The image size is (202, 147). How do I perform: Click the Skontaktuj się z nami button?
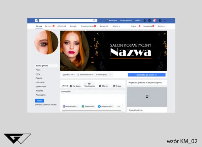(146, 75)
